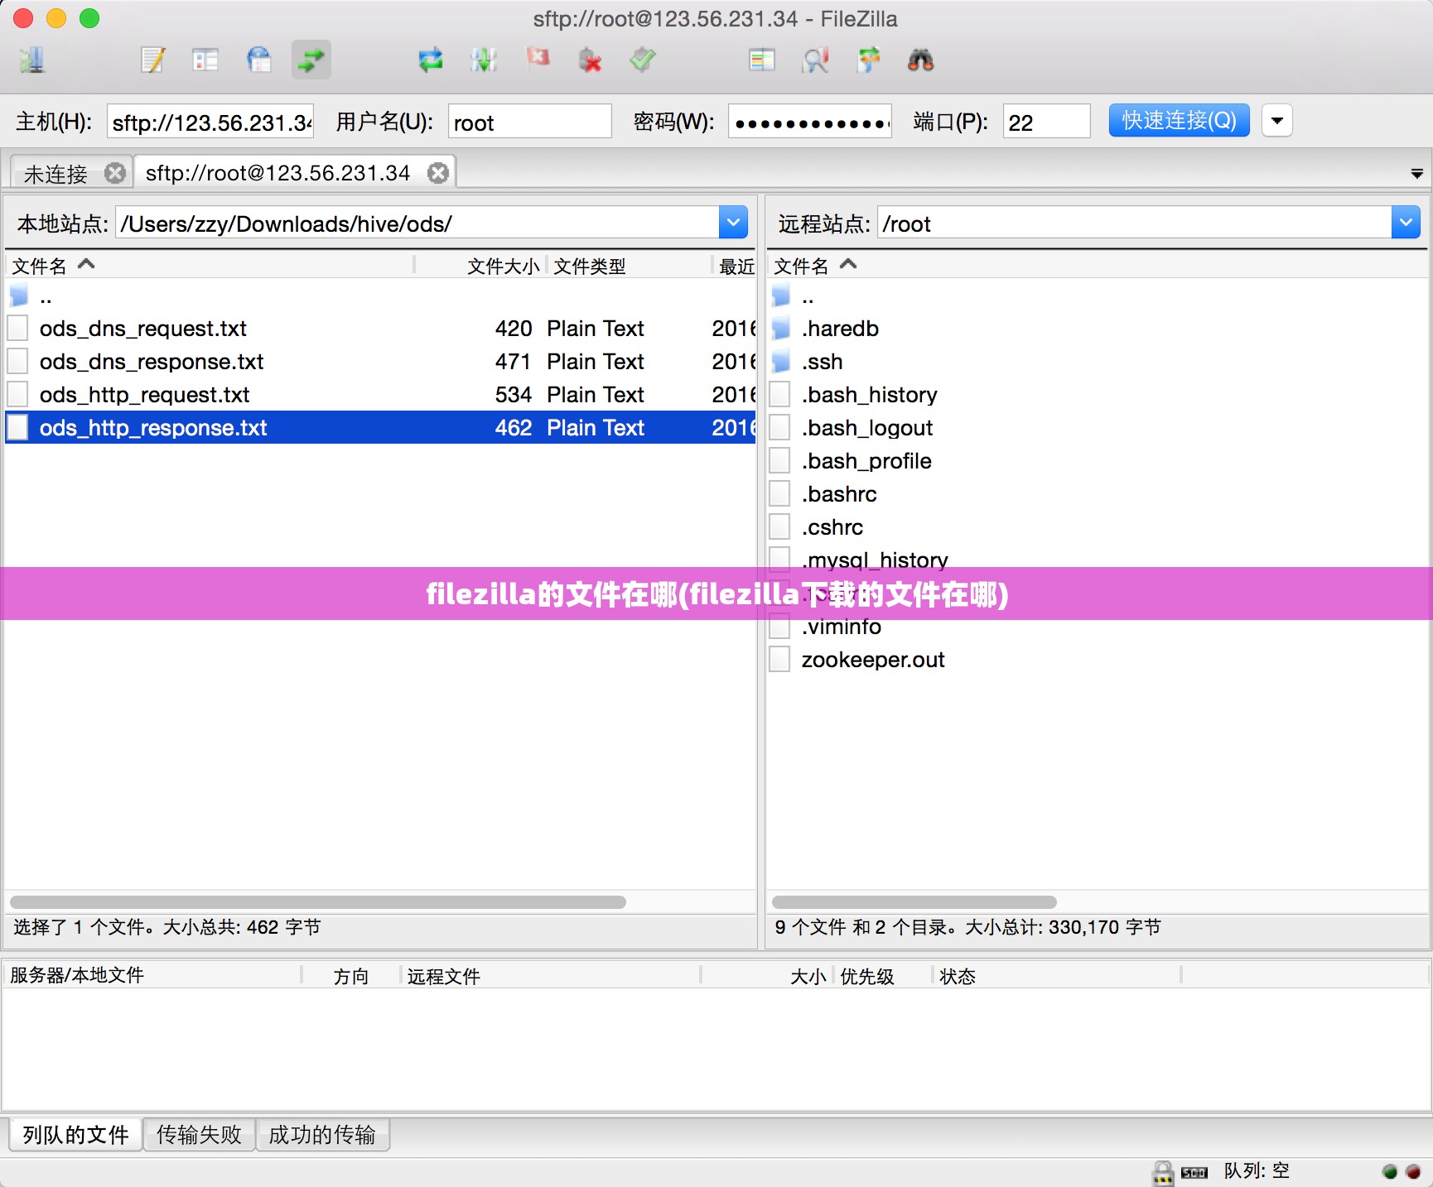Toggle sort on remote 文件名 column

pos(1097,265)
